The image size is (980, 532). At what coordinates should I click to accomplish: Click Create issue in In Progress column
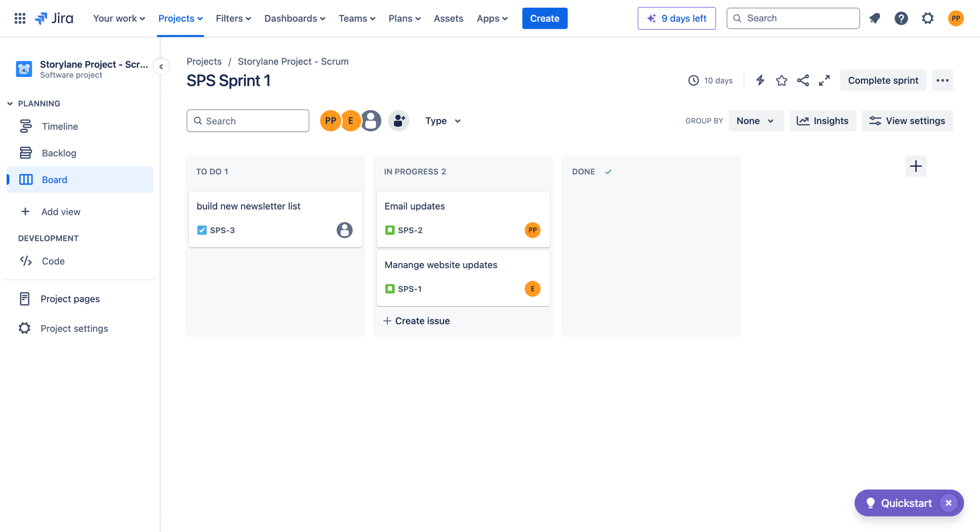coord(416,321)
